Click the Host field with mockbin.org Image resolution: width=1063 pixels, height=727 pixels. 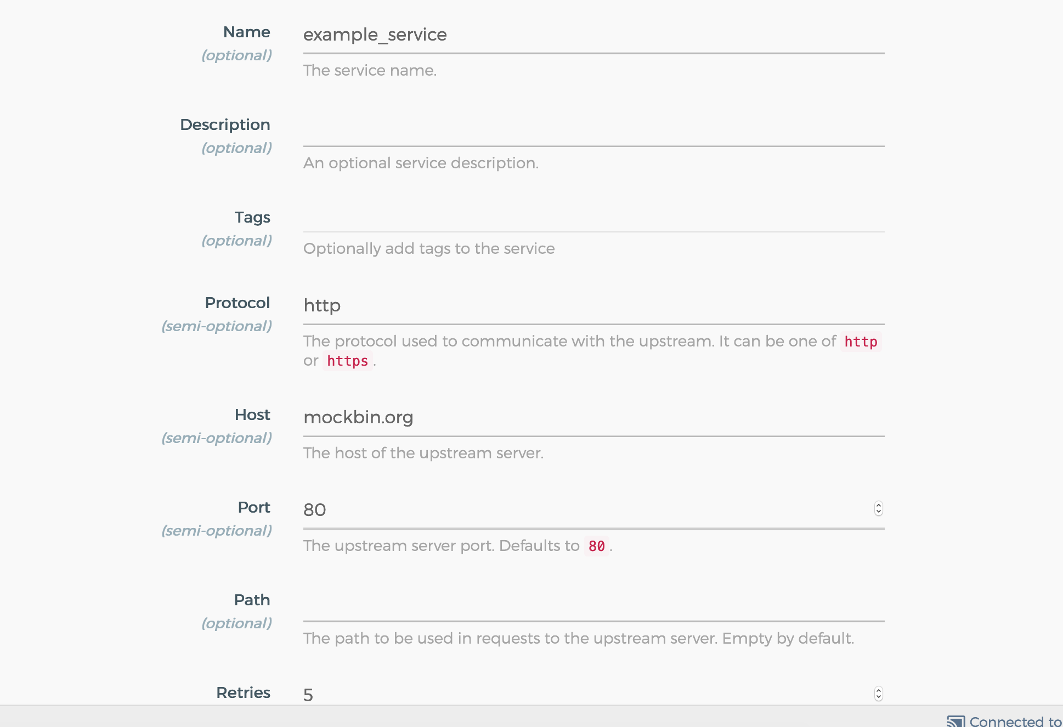593,417
